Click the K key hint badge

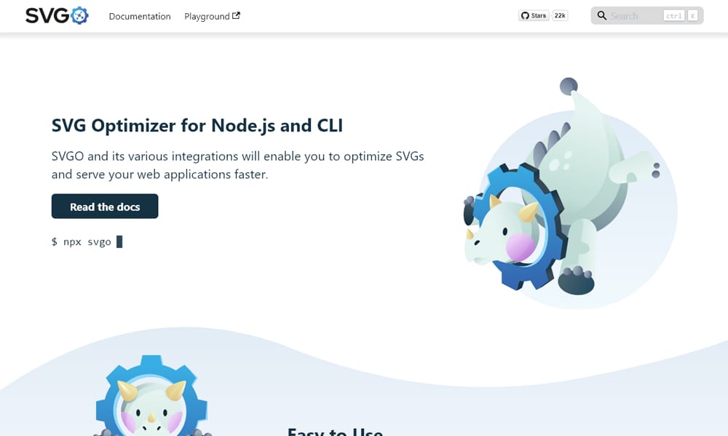point(692,16)
